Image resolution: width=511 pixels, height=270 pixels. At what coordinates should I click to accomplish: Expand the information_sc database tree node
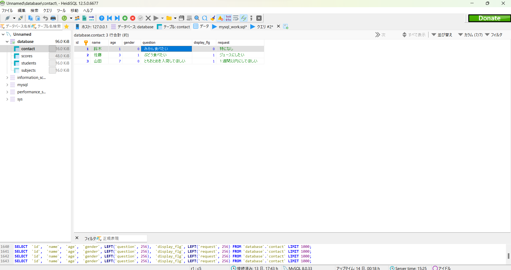tap(7, 78)
